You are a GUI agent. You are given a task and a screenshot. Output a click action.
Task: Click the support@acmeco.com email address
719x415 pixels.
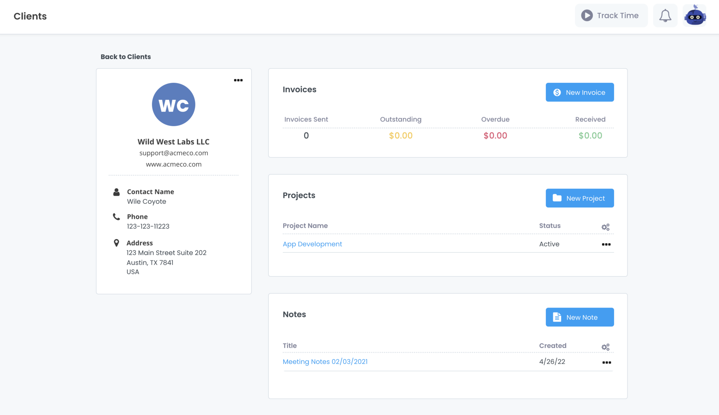(173, 153)
